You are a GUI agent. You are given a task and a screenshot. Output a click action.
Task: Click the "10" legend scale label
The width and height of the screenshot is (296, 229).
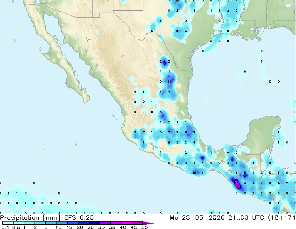58,227
